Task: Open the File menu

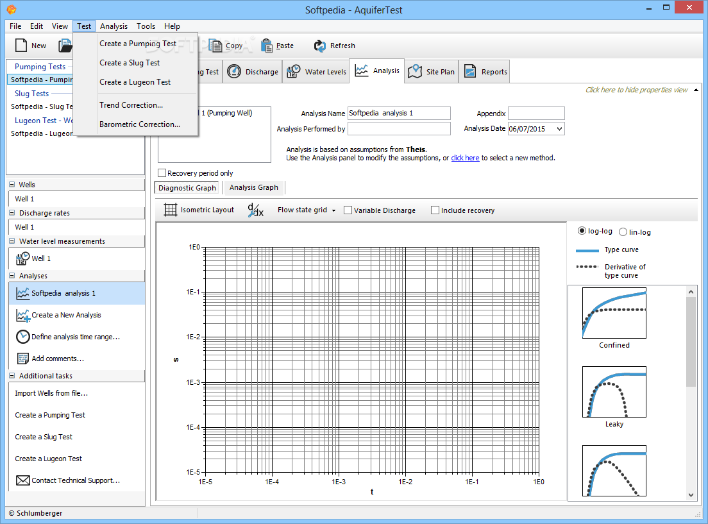Action: pyautogui.click(x=15, y=26)
